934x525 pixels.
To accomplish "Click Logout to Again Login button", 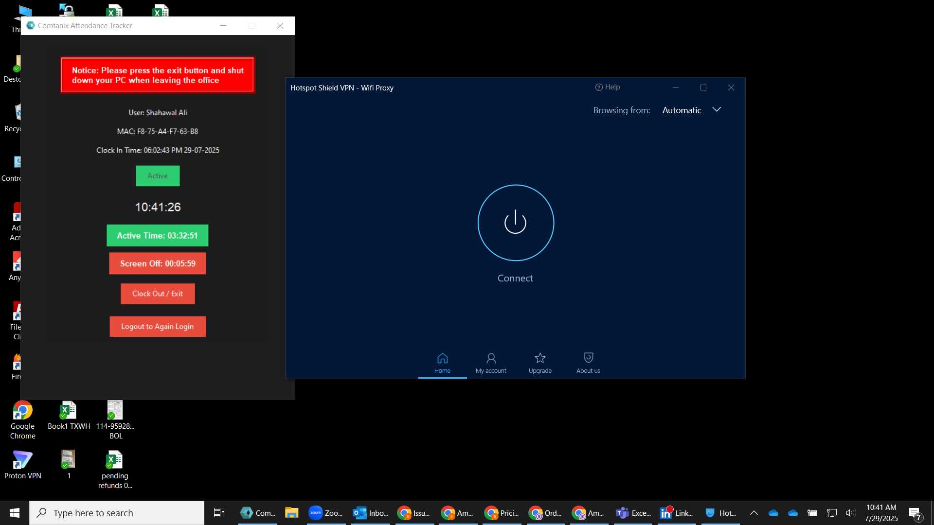I will (x=158, y=327).
